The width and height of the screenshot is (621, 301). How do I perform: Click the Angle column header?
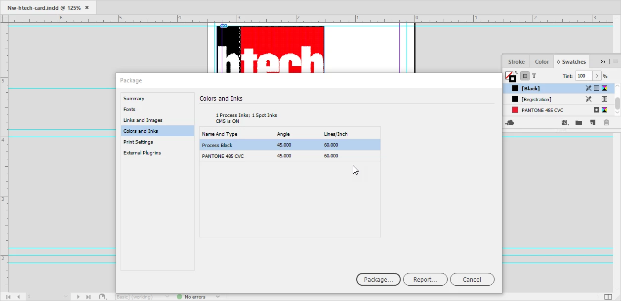284,134
